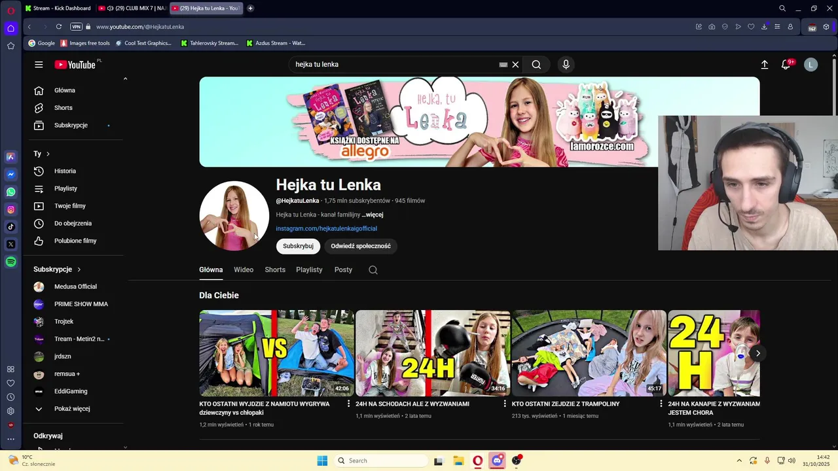Switch to the Shorts channel tab
The height and width of the screenshot is (471, 838).
(275, 270)
